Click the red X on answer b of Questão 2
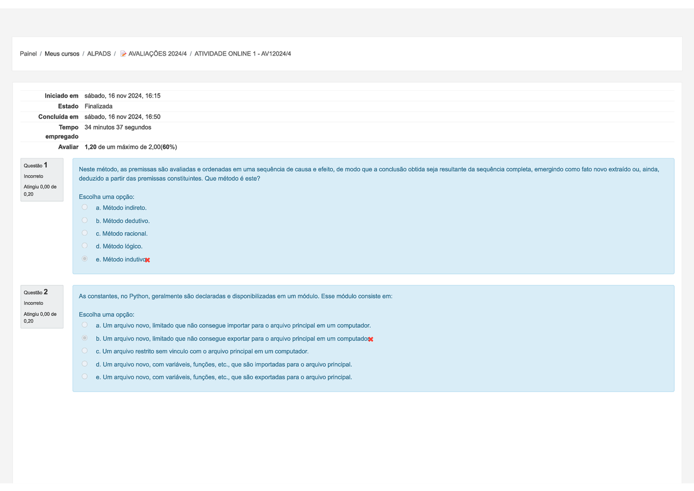 (x=371, y=339)
